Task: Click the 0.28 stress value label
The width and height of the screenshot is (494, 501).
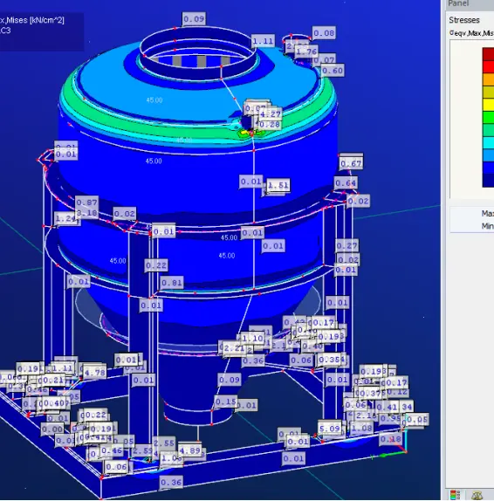Action: pyautogui.click(x=270, y=124)
